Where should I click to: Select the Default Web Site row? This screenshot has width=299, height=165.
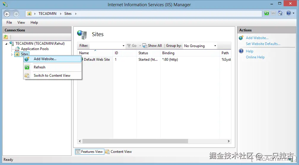pos(154,60)
